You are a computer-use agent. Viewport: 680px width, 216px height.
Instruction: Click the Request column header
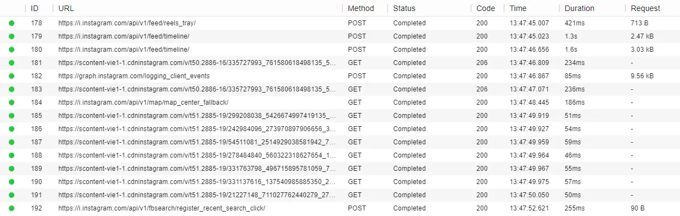645,8
